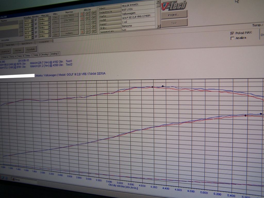This screenshot has width=264, height=198.
Task: Expand the last Moc na dropdown
Action: point(49,37)
